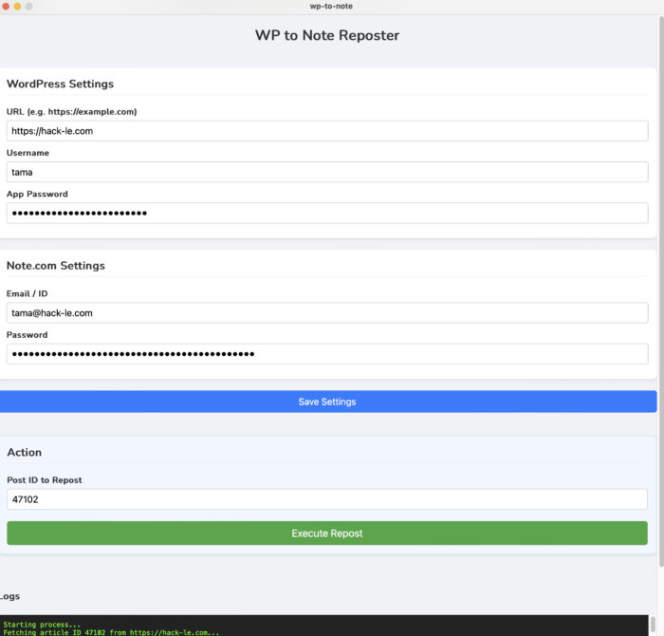
Task: Click the red close window button
Action: [6, 6]
